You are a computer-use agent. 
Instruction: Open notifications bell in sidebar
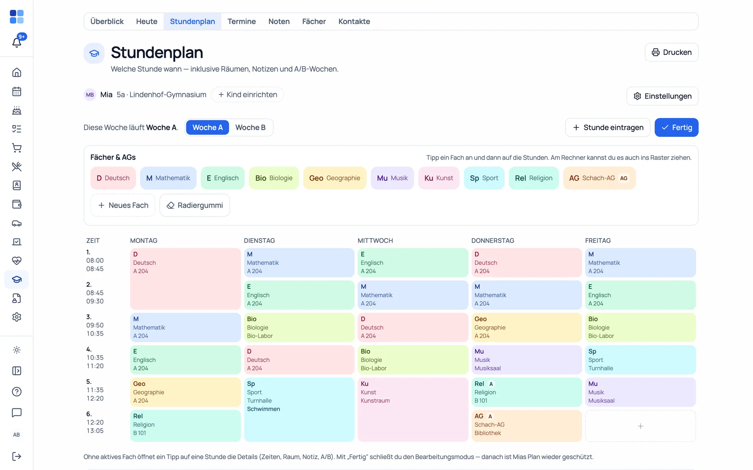coord(17,42)
